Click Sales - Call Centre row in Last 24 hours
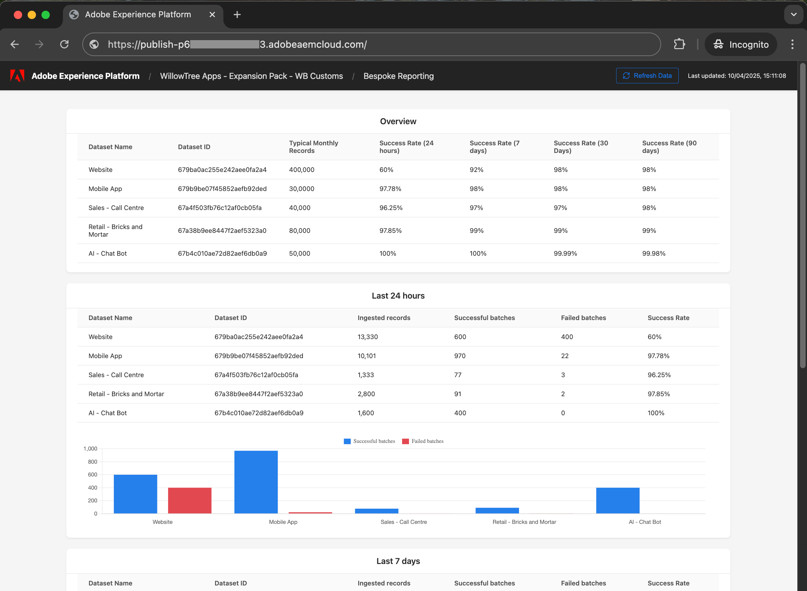807x591 pixels. tap(398, 374)
